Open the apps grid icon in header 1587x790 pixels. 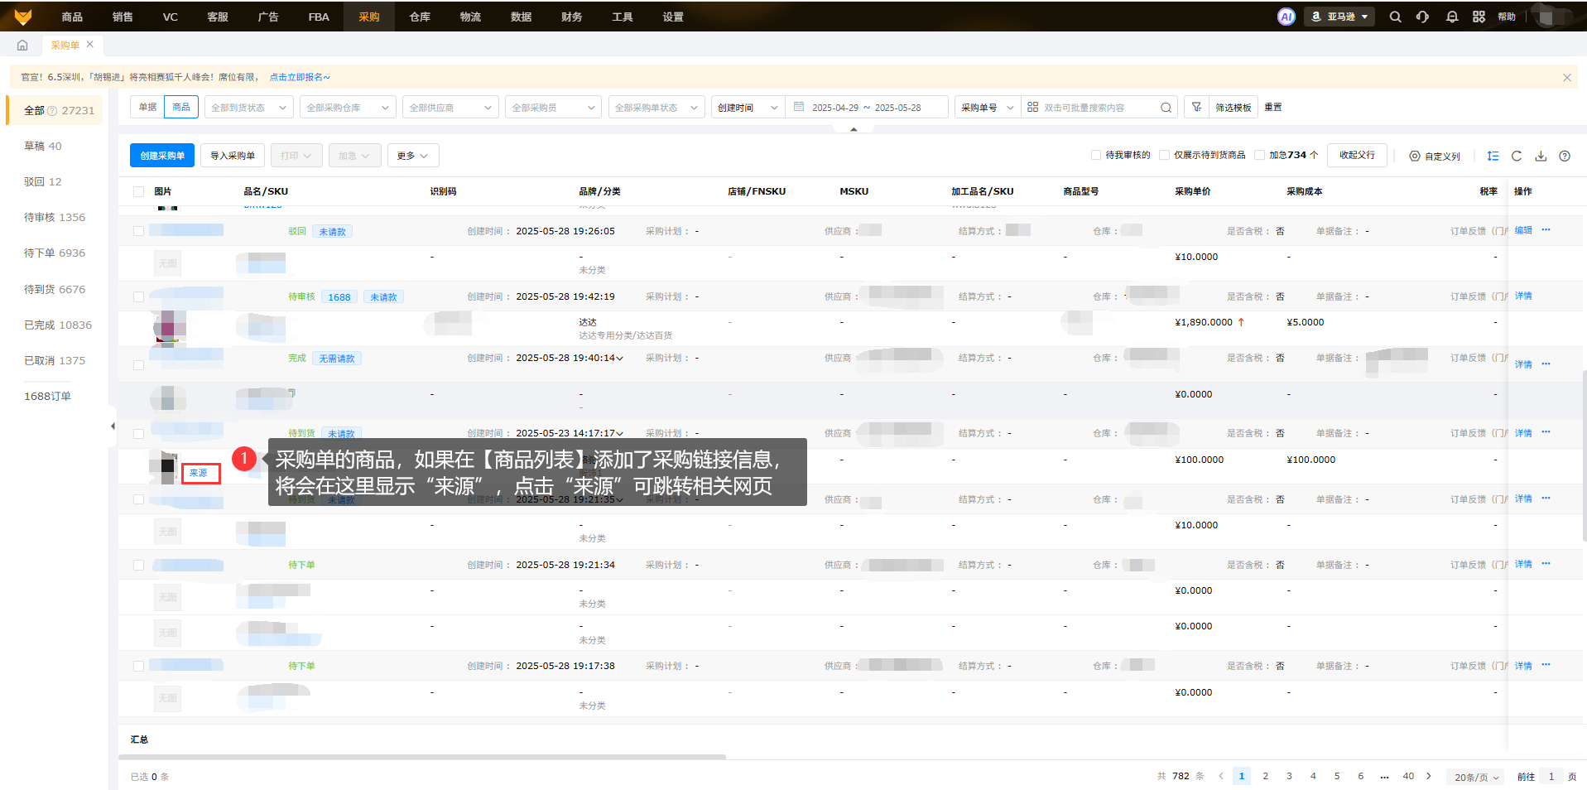(x=1479, y=17)
